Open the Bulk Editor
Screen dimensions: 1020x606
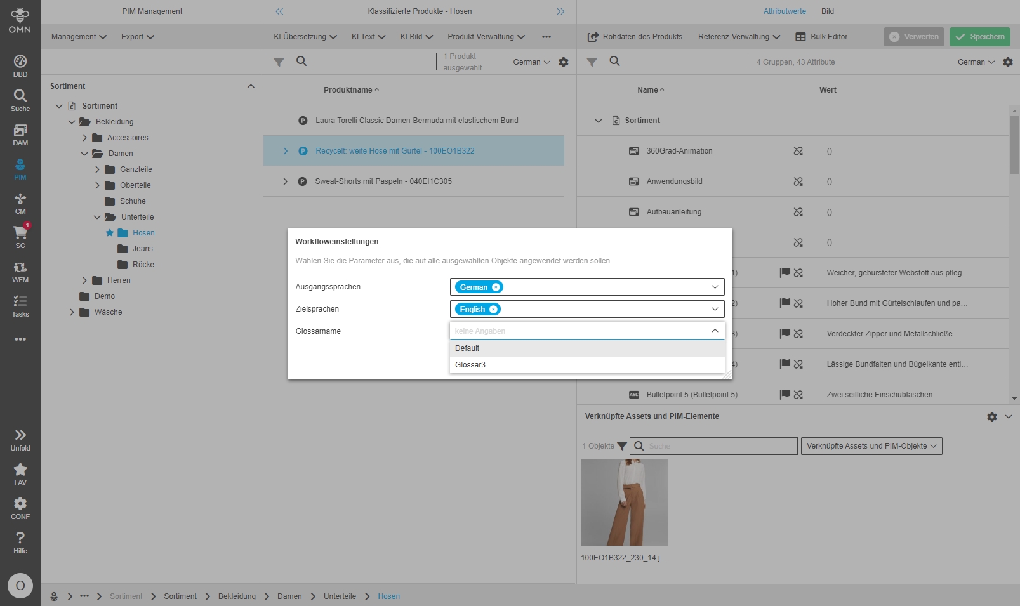click(x=821, y=37)
